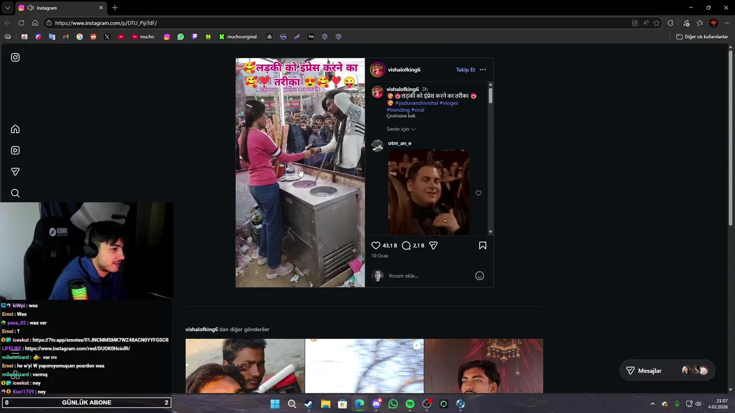735x413 pixels.
Task: Open the Mesajlar floating messages button
Action: tap(667, 371)
